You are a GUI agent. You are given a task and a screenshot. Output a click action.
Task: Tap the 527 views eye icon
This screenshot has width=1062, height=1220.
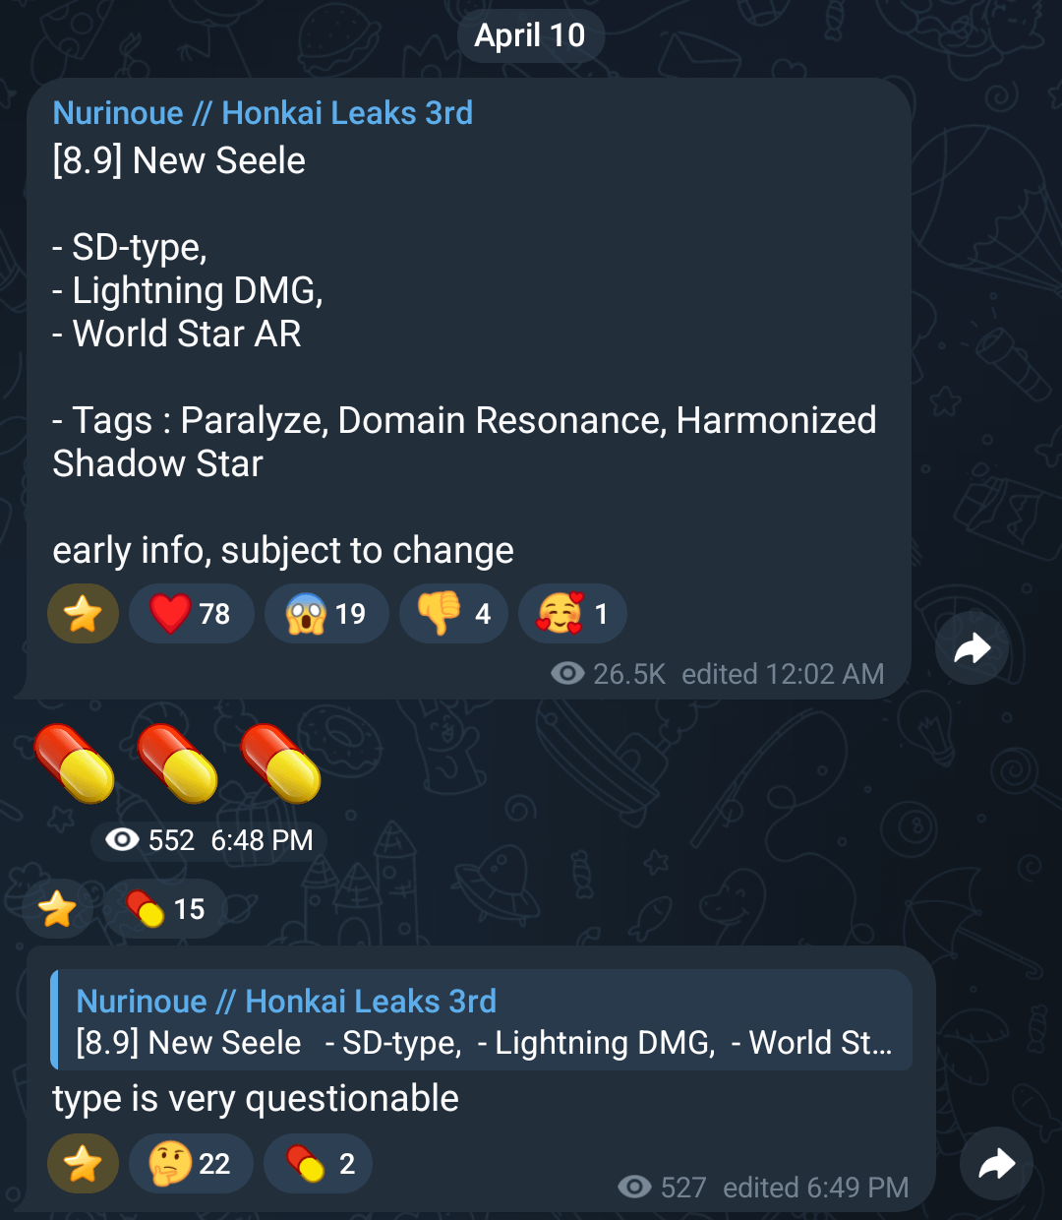(634, 1187)
